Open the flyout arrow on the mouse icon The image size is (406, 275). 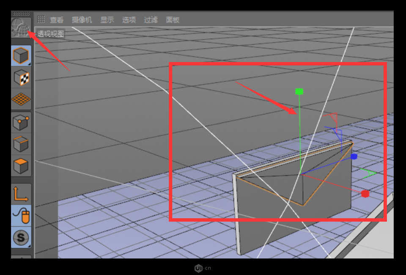(29, 224)
